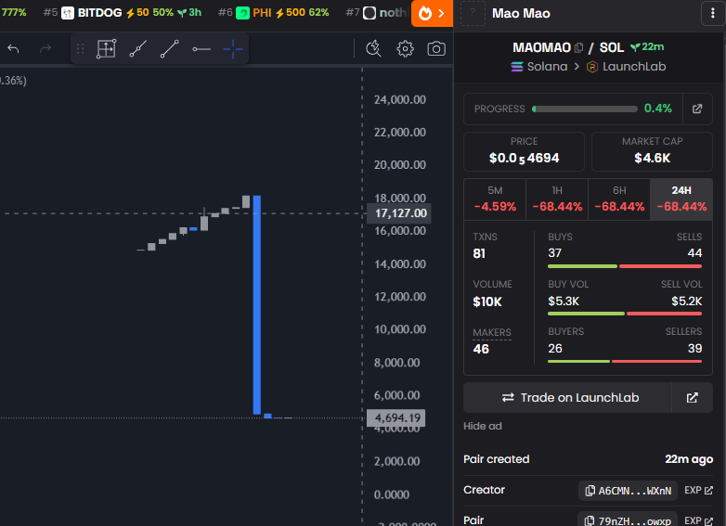This screenshot has height=526, width=726.
Task: Click the PRICE box showing $0.0₅4694
Action: point(525,152)
